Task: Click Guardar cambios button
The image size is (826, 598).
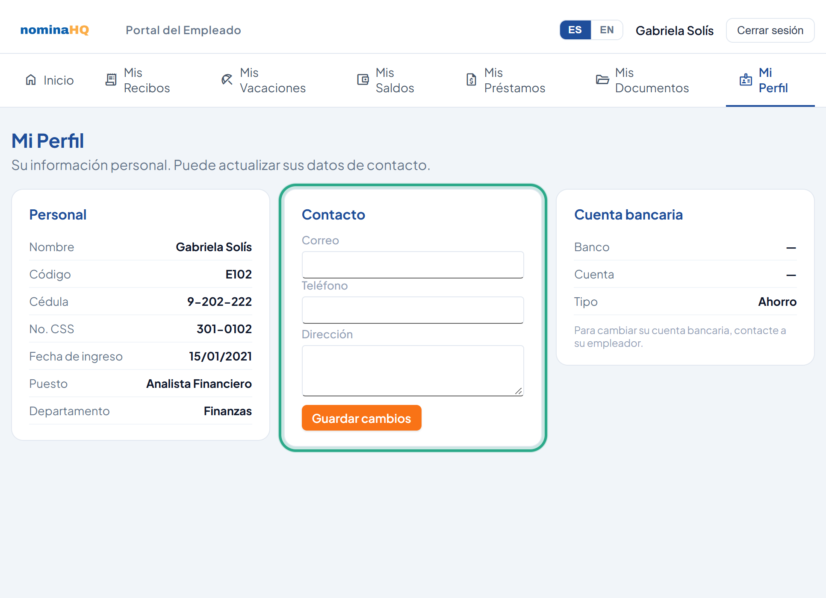Action: [362, 418]
